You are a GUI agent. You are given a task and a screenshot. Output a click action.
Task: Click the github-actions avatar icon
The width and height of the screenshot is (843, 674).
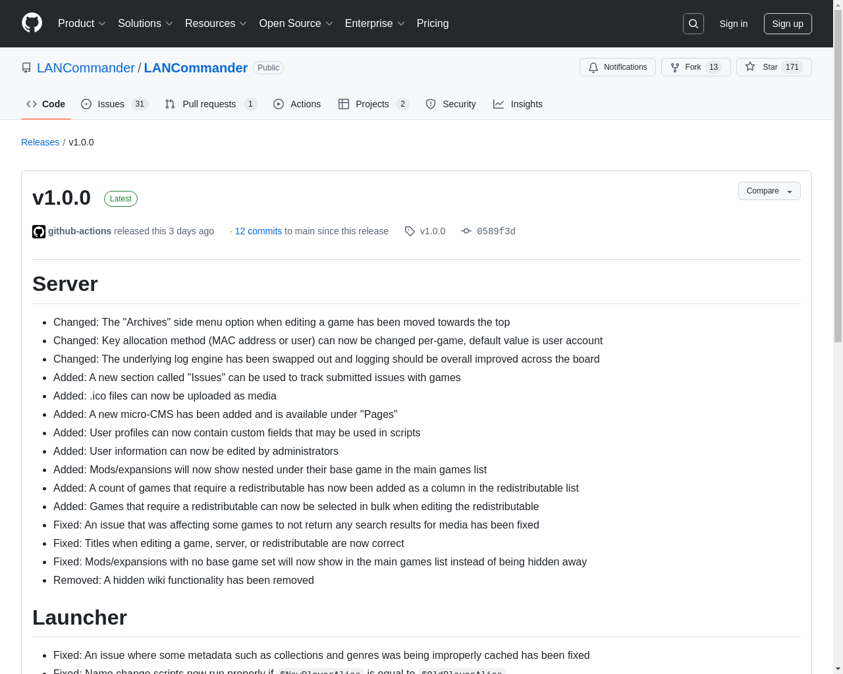[39, 232]
